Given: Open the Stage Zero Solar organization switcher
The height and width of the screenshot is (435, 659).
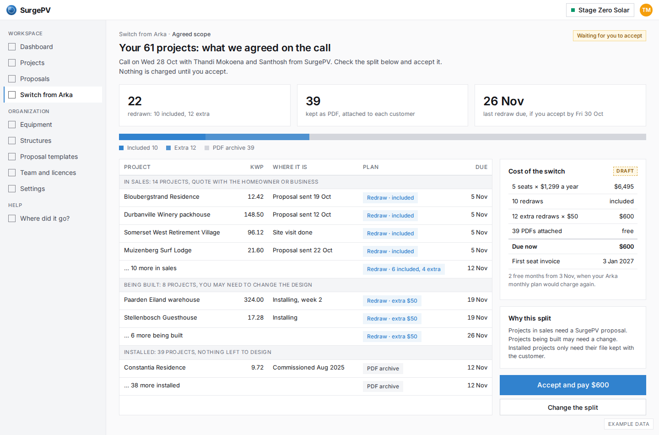Looking at the screenshot, I should point(600,10).
